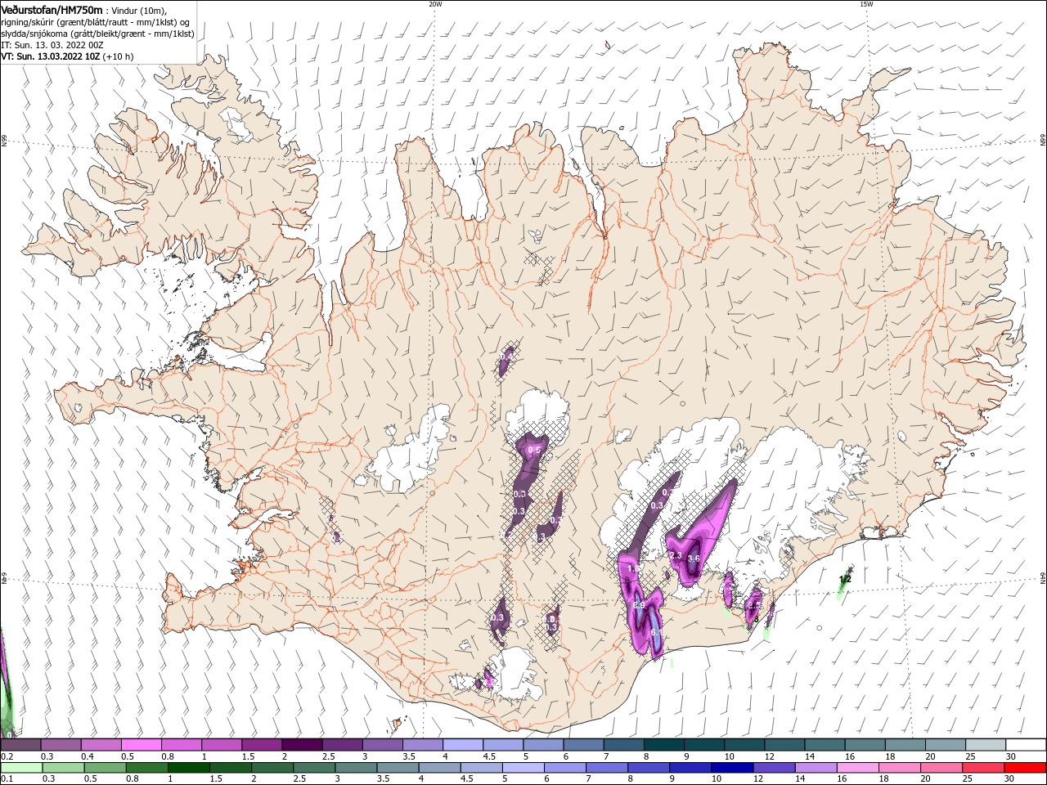Pick the navy blue 10 swatch, lower legend row

733,767
